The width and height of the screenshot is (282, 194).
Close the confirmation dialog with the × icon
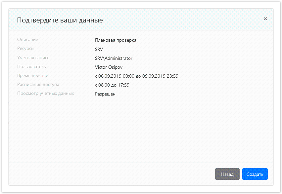click(x=265, y=19)
